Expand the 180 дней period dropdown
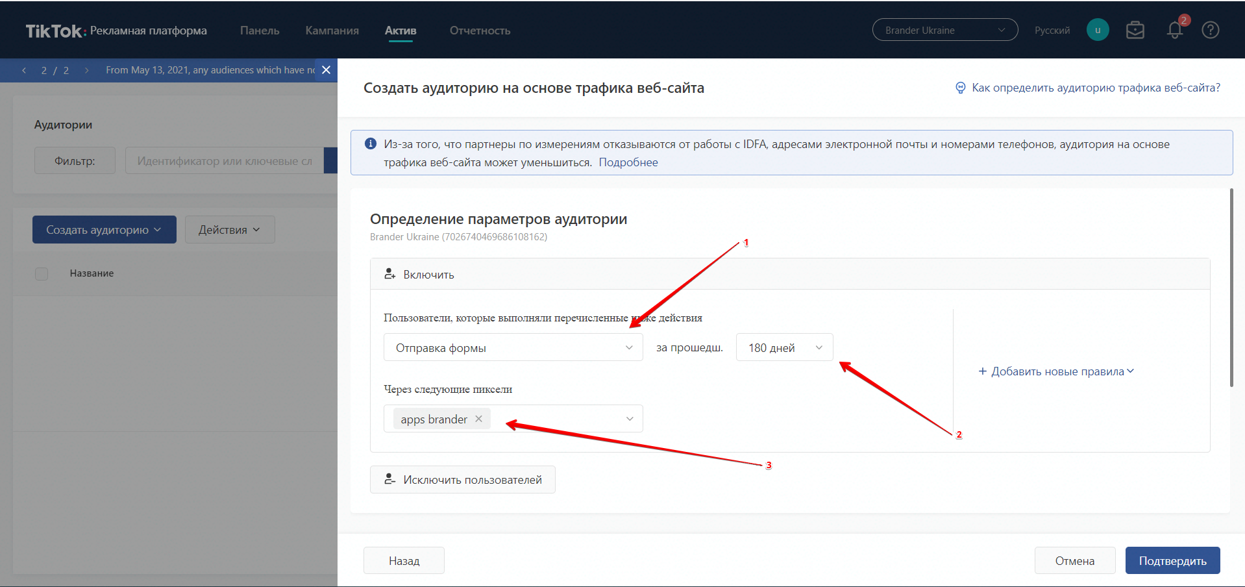The image size is (1245, 587). [784, 347]
